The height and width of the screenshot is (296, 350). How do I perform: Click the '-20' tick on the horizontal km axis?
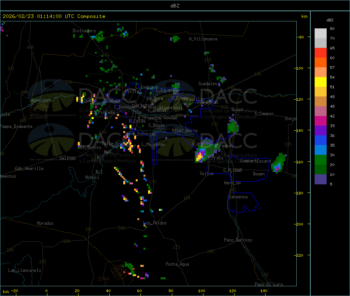tap(15, 291)
